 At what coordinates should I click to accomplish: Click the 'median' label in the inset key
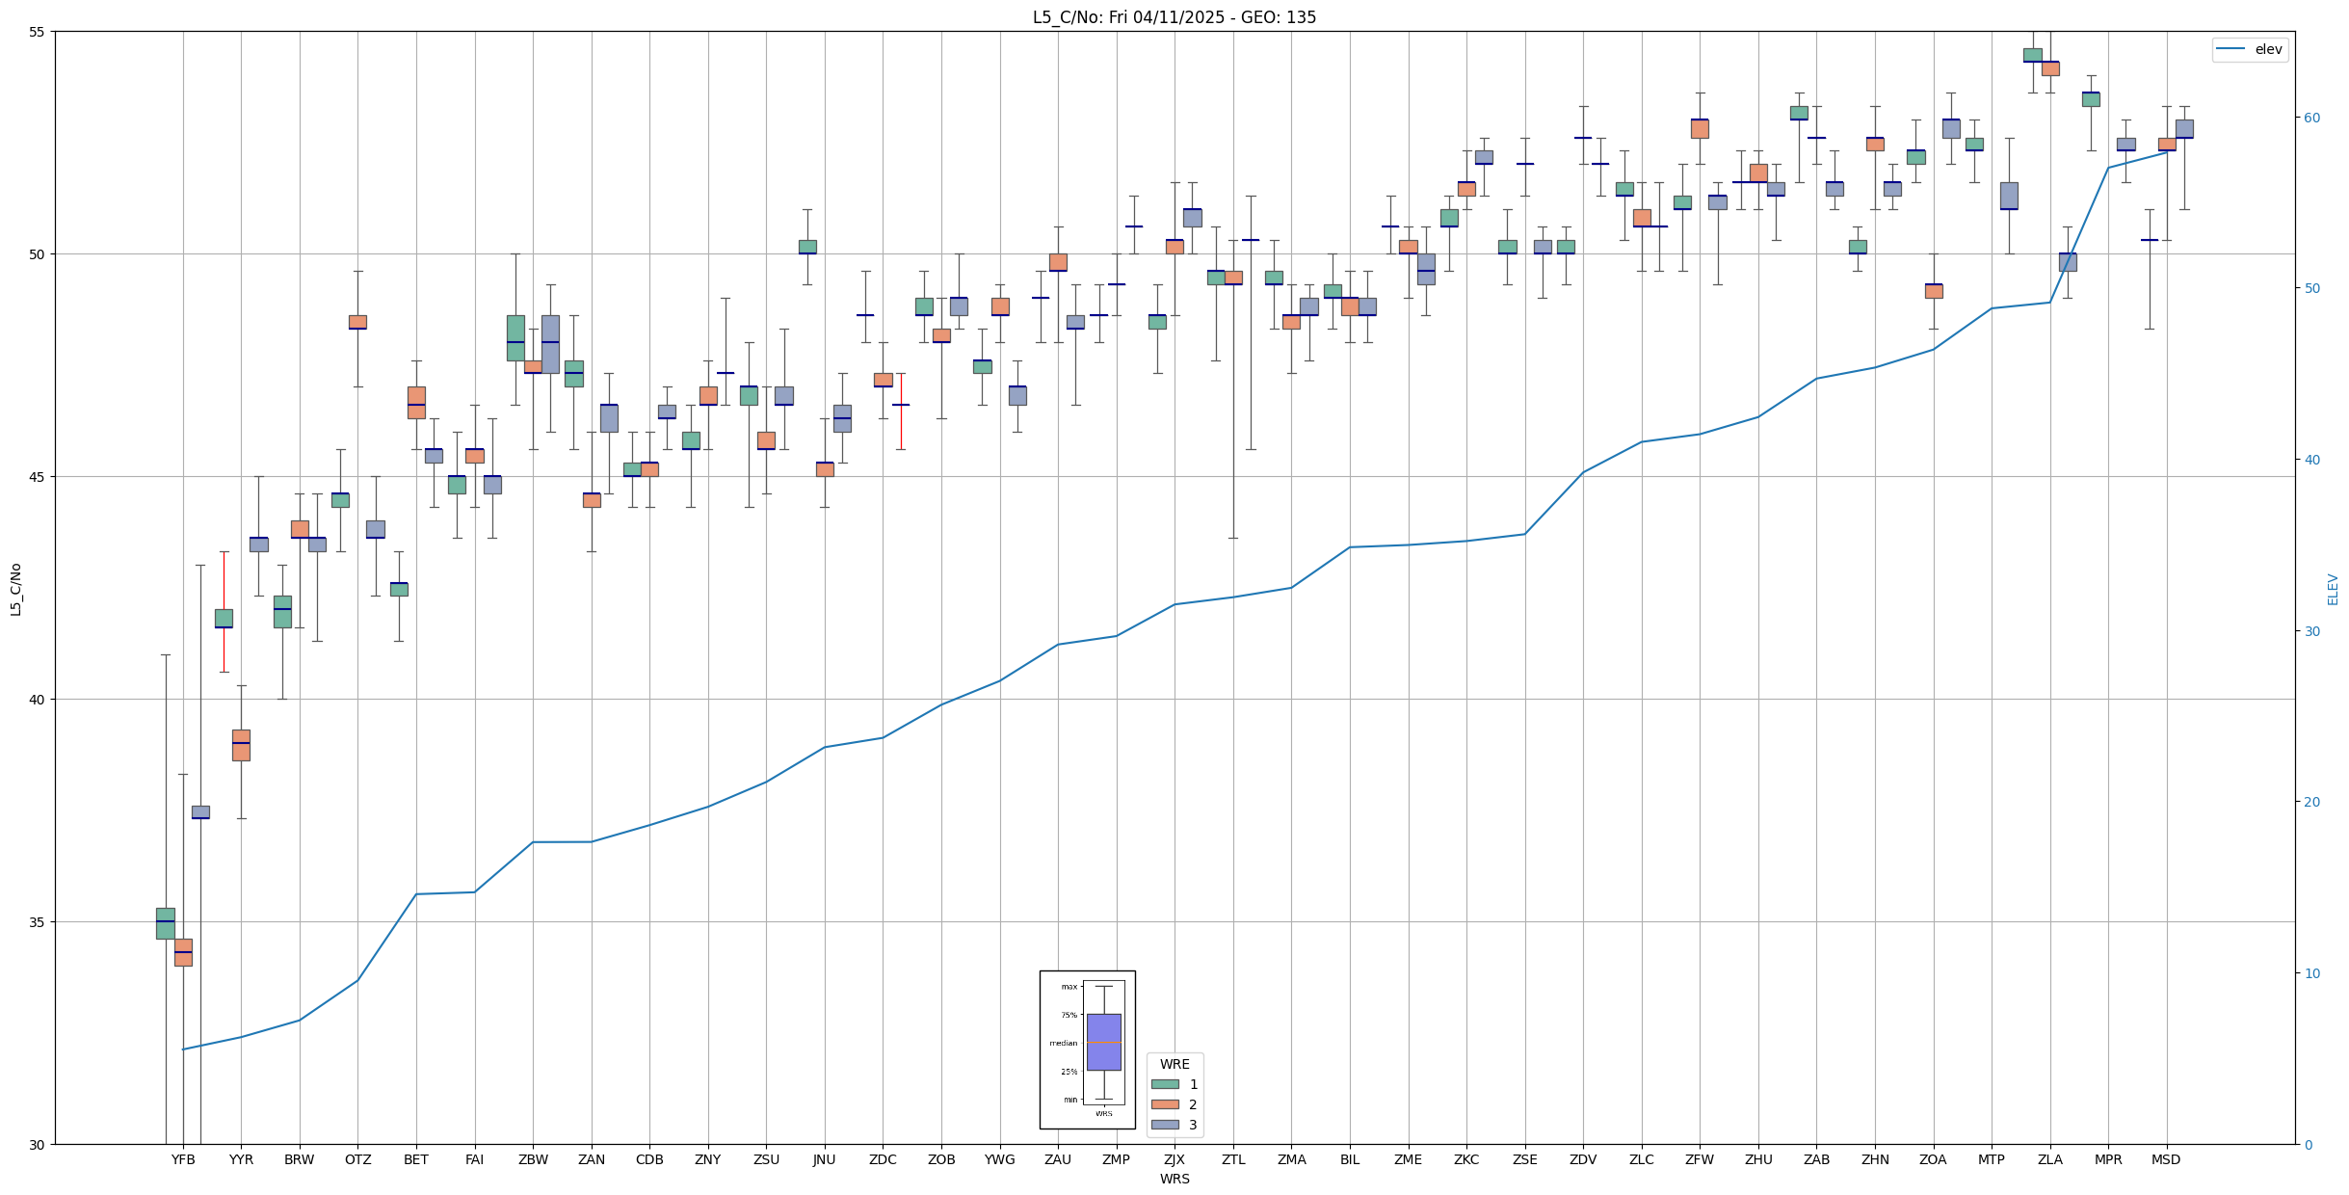click(1064, 1043)
